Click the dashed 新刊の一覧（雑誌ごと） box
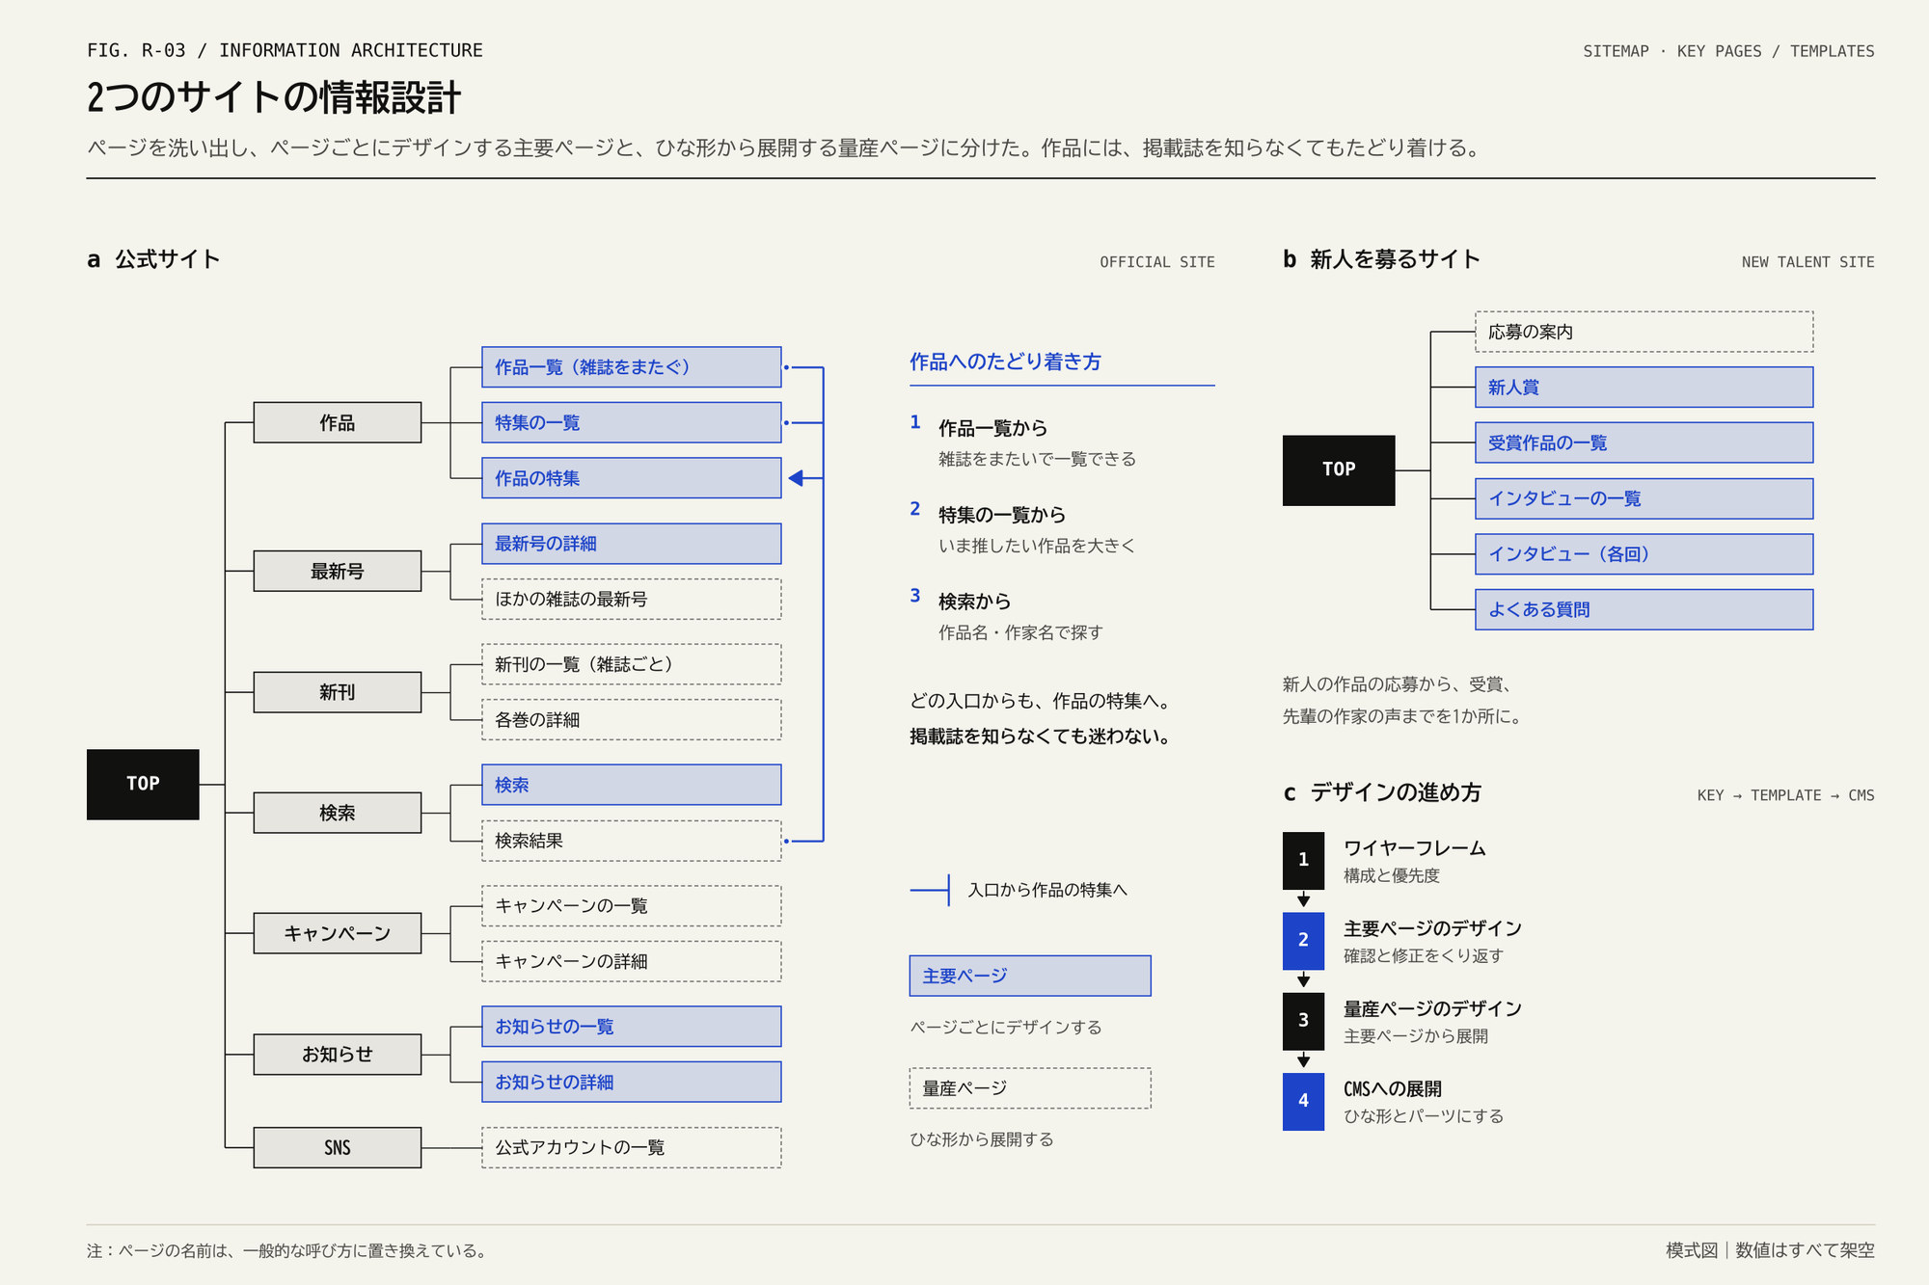Viewport: 1929px width, 1285px height. (x=632, y=664)
